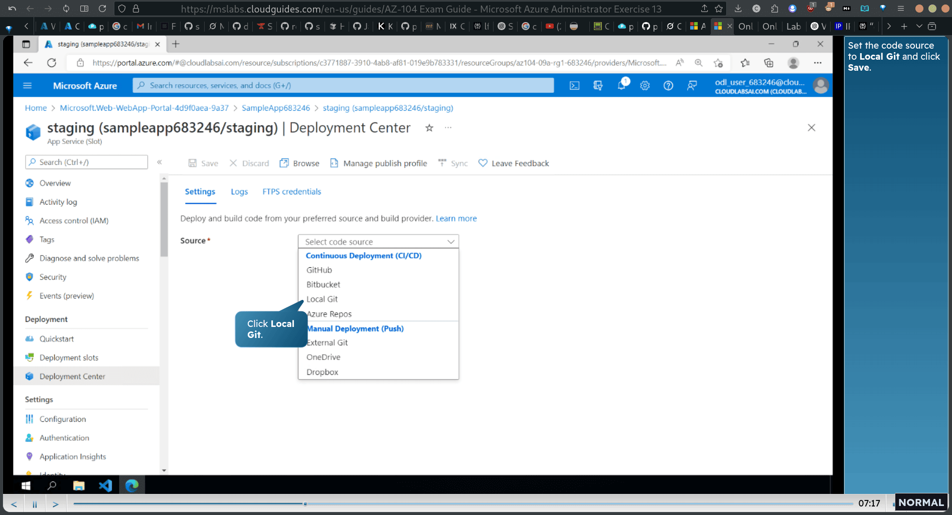952x515 pixels.
Task: Click Windows taskbar search icon
Action: point(52,485)
